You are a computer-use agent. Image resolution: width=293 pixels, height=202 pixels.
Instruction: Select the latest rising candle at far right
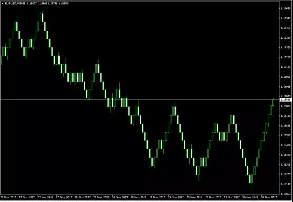[273, 102]
